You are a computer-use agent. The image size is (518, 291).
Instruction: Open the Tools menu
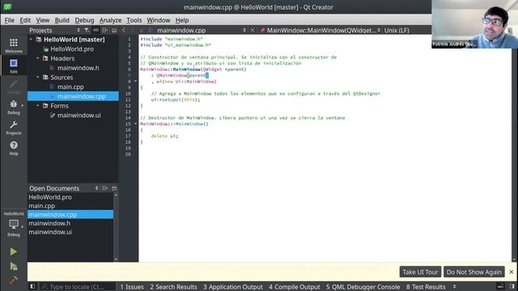pyautogui.click(x=134, y=20)
